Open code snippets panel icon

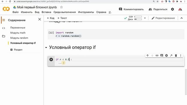pos(4,28)
